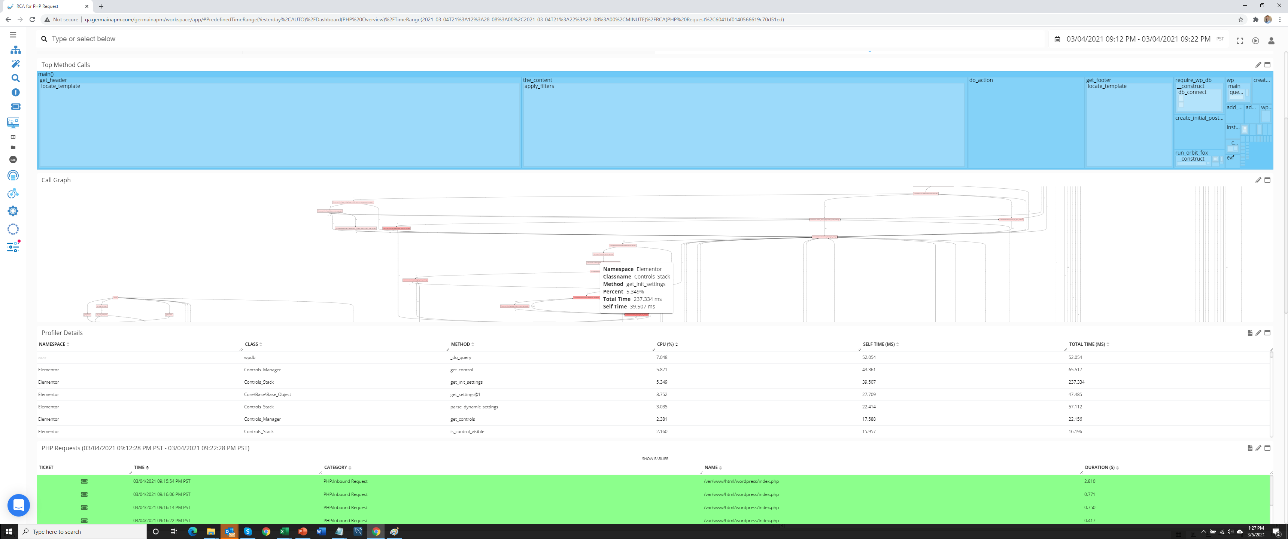Click the gear automation sidebar icon
1288x539 pixels.
(13, 211)
